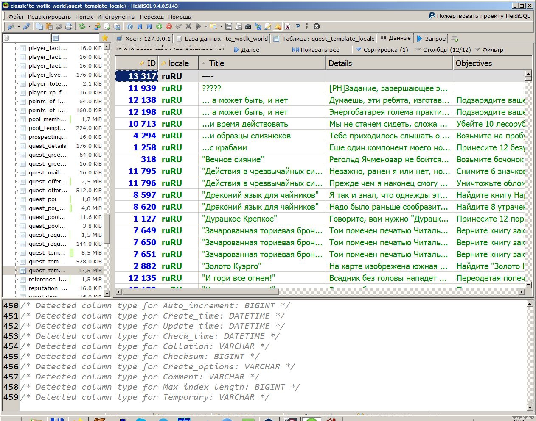Click the yellow star favorites icon
Image resolution: width=536 pixels, height=421 pixels.
(x=105, y=38)
